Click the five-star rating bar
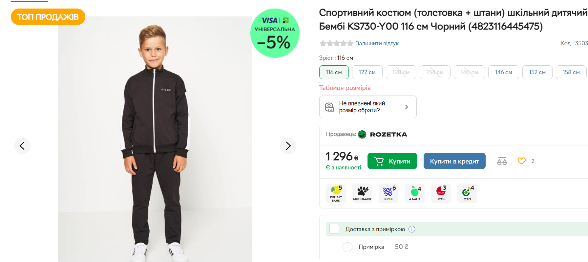This screenshot has height=262, width=588. click(336, 43)
